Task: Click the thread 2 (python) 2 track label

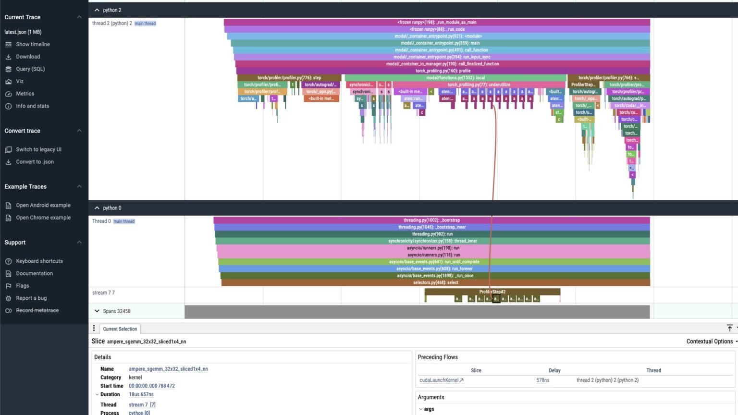Action: click(x=112, y=23)
